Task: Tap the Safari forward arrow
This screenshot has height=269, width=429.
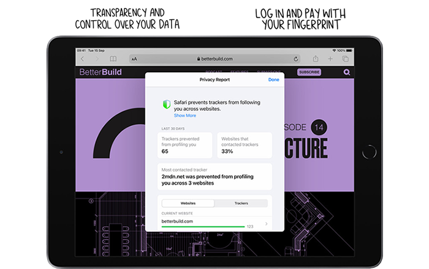Action: click(97, 59)
